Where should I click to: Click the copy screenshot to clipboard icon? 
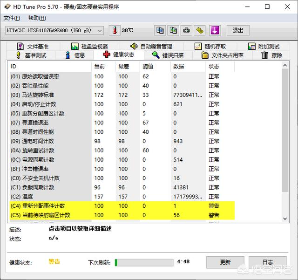(173, 30)
